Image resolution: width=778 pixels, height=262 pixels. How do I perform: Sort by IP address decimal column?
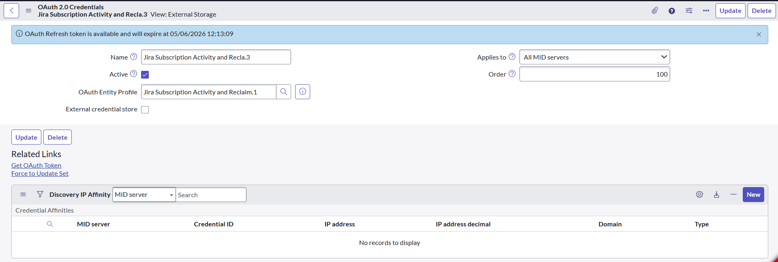click(x=463, y=224)
